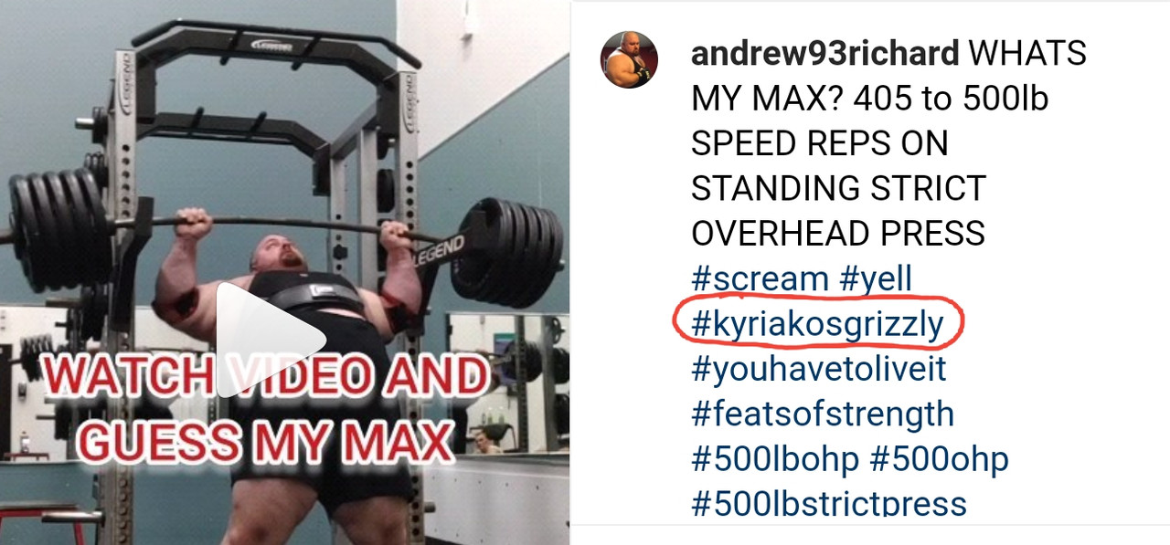
Task: Click the 'WHATS MY MAX?' caption text
Action: (x=888, y=77)
